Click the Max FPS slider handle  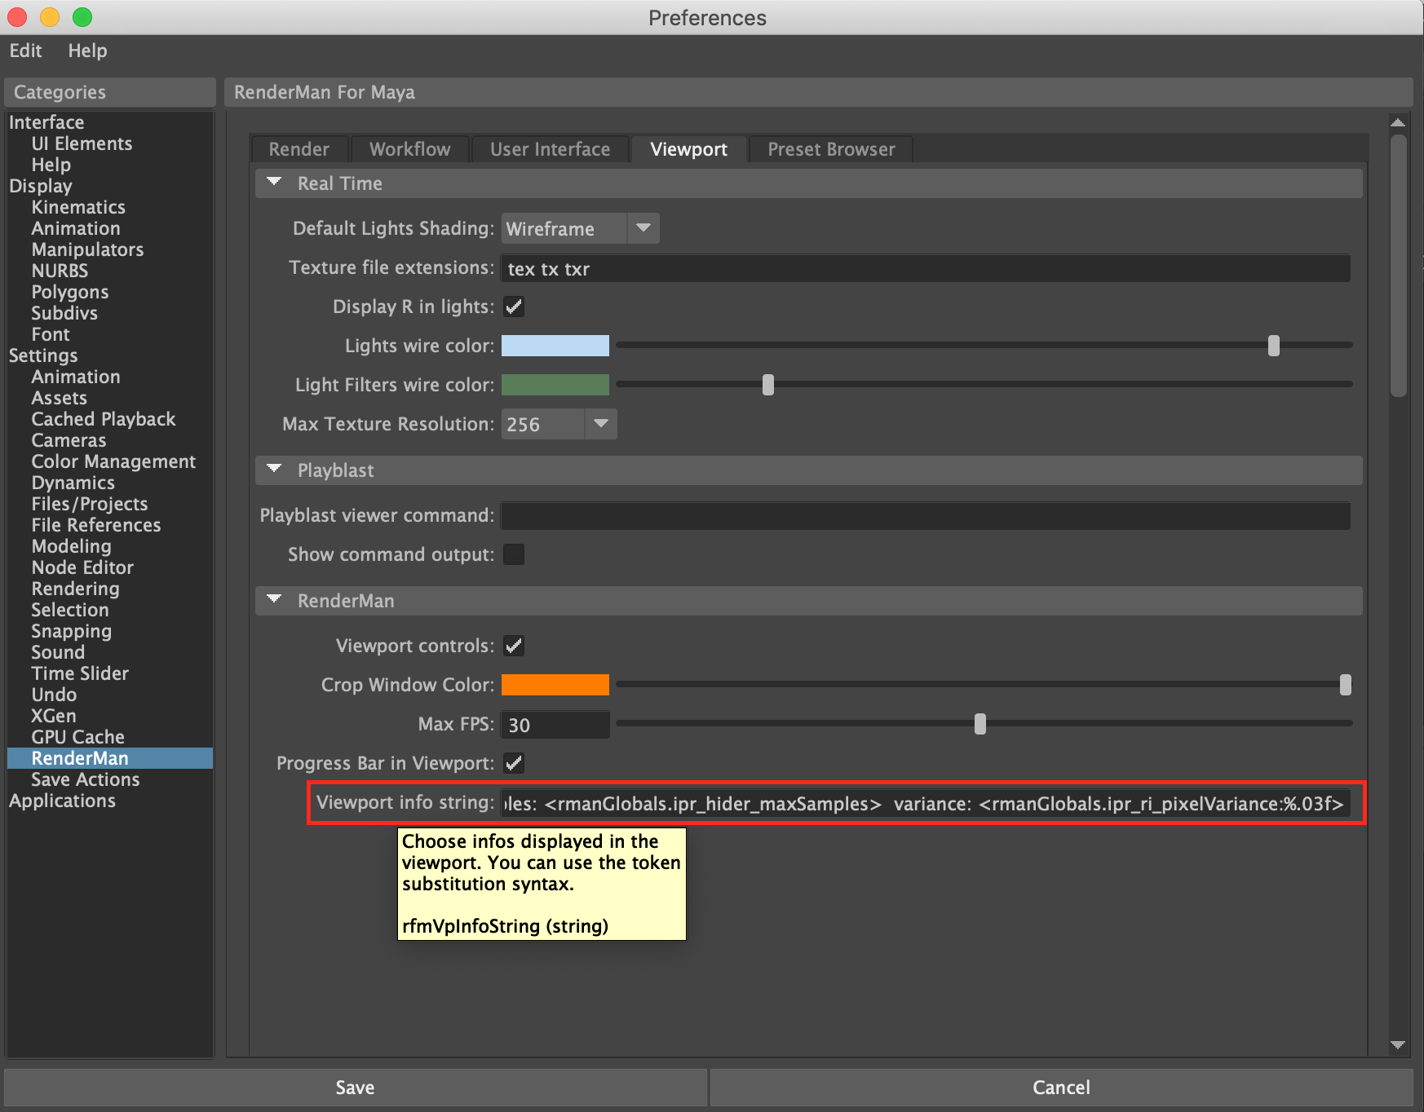click(x=980, y=724)
